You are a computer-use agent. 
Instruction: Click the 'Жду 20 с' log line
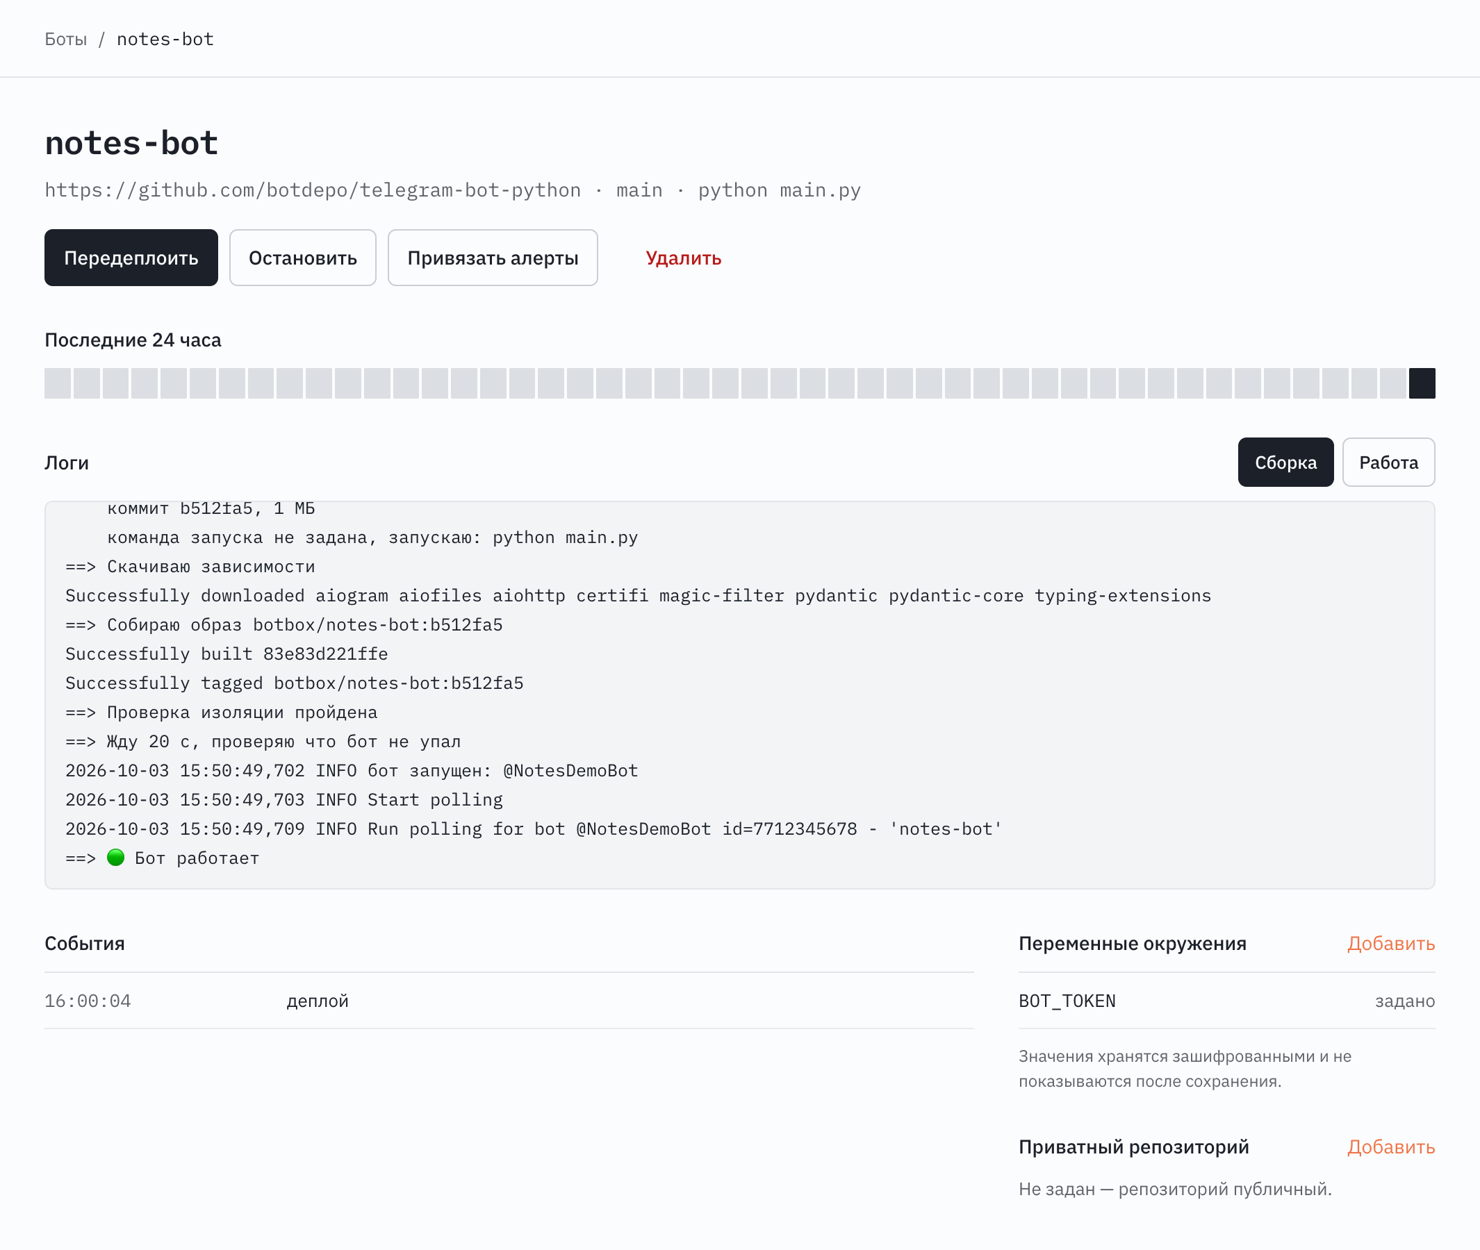pyautogui.click(x=263, y=742)
